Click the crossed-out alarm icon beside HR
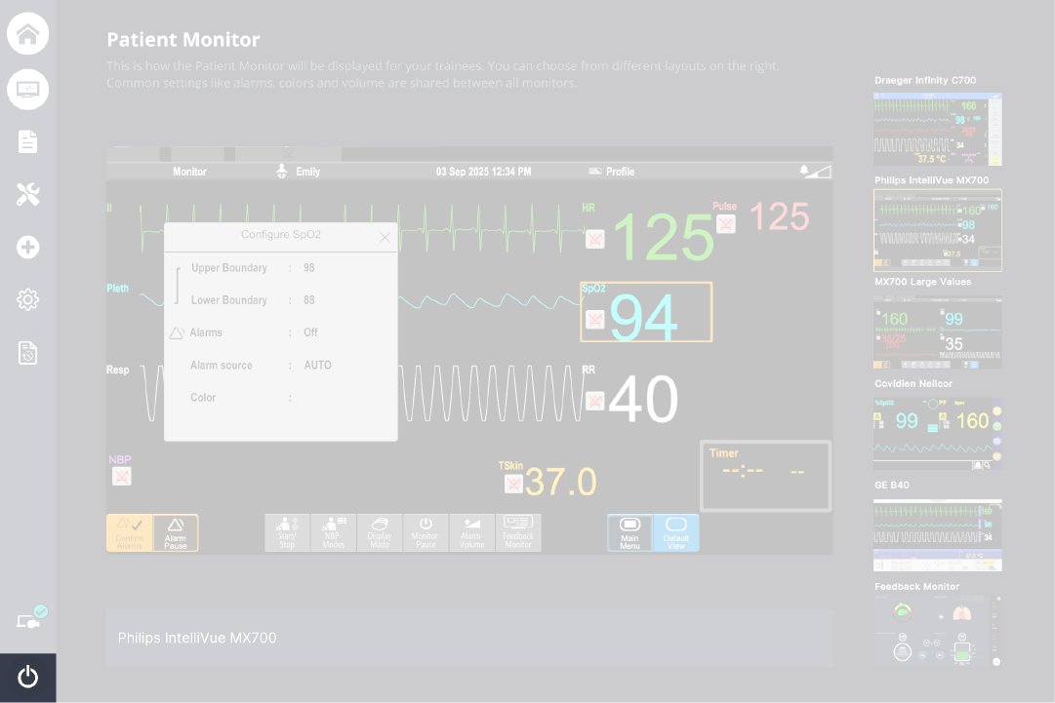The image size is (1055, 703). coord(595,239)
